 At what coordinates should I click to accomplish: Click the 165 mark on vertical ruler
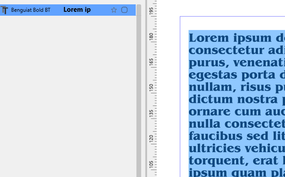click(x=151, y=62)
